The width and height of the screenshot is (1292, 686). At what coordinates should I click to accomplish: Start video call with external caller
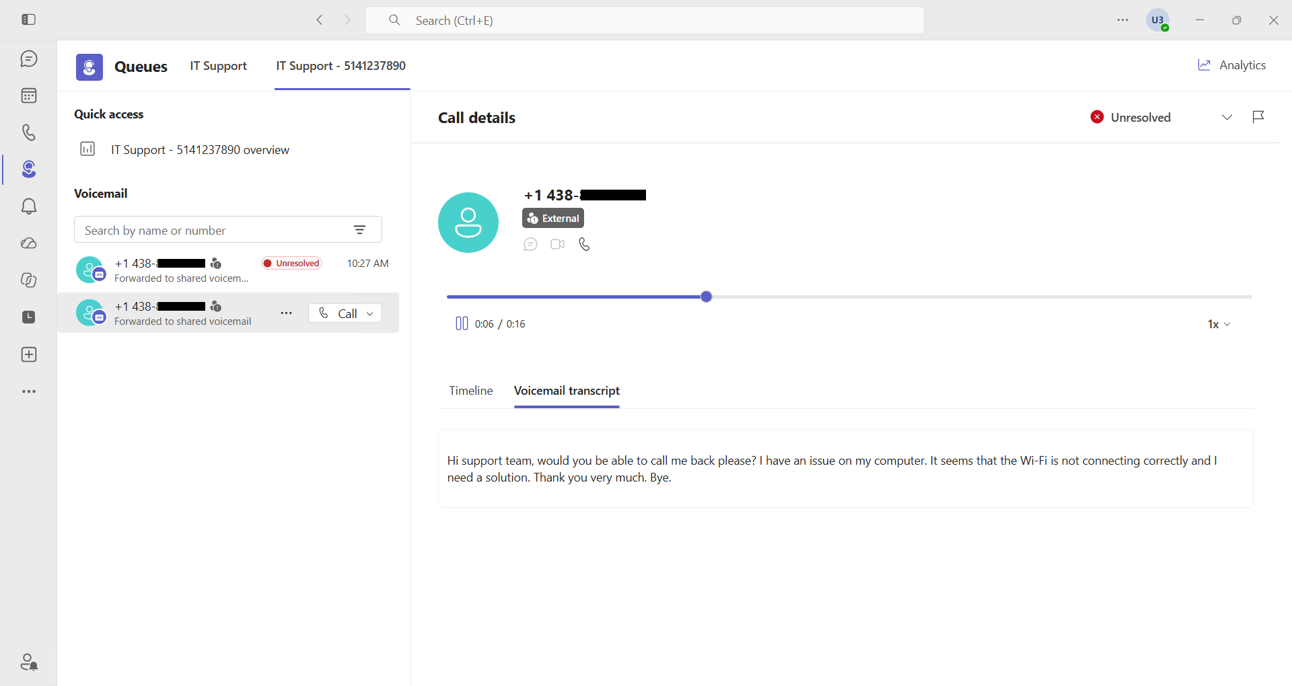557,244
